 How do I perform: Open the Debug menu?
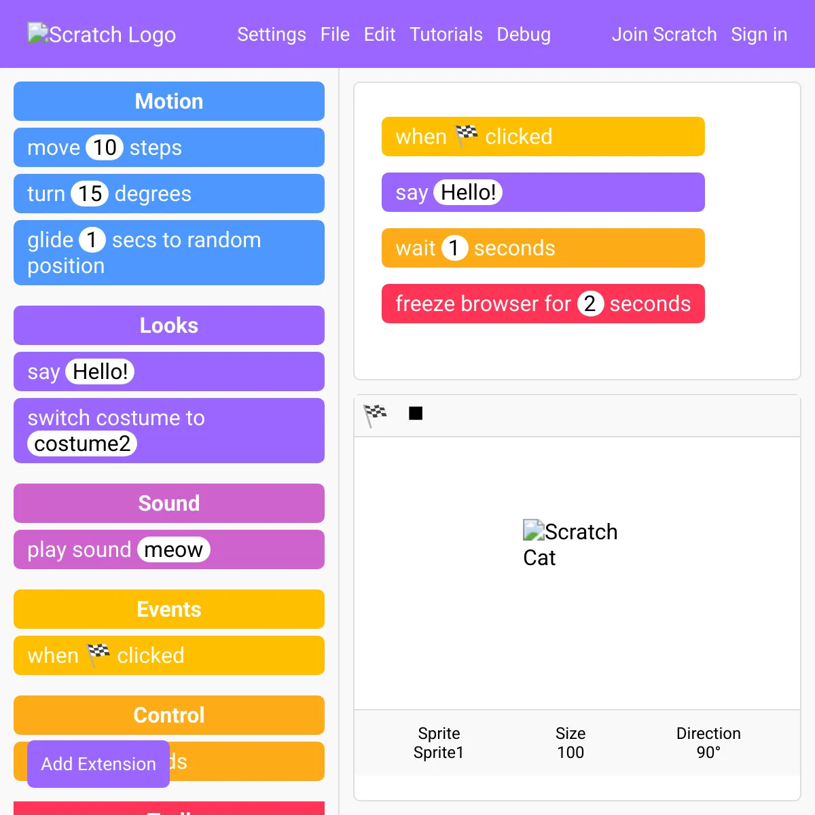pos(524,35)
